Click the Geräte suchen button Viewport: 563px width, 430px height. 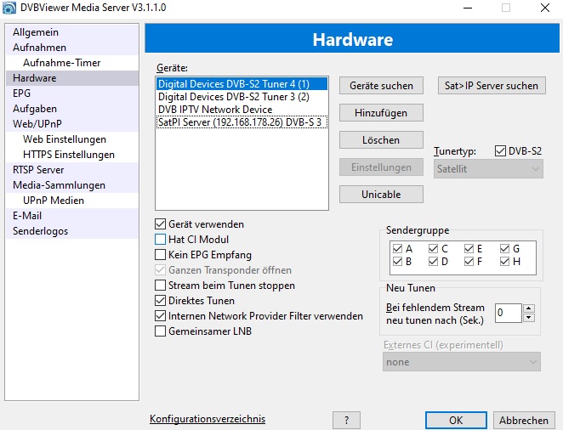[381, 86]
